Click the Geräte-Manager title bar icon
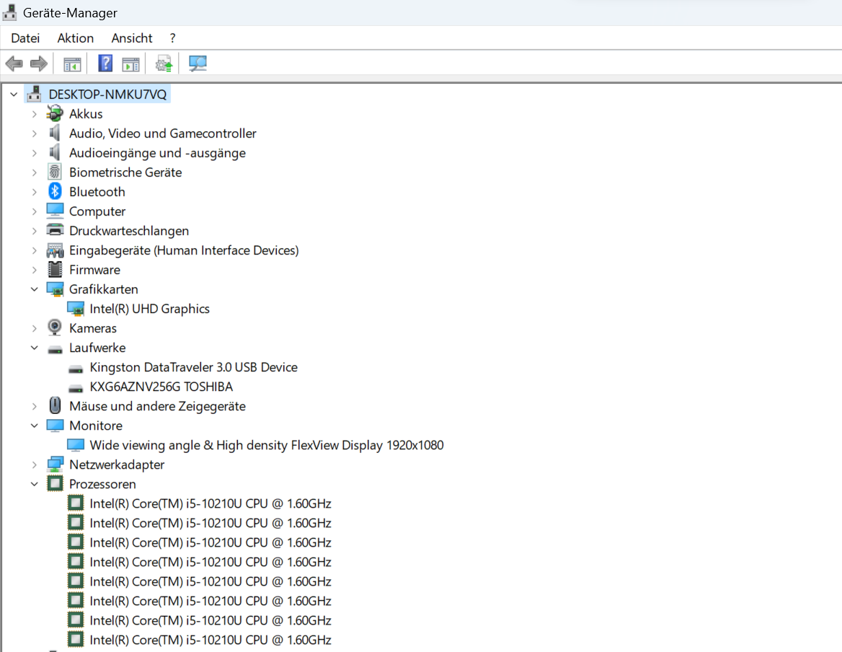The image size is (842, 652). click(9, 12)
